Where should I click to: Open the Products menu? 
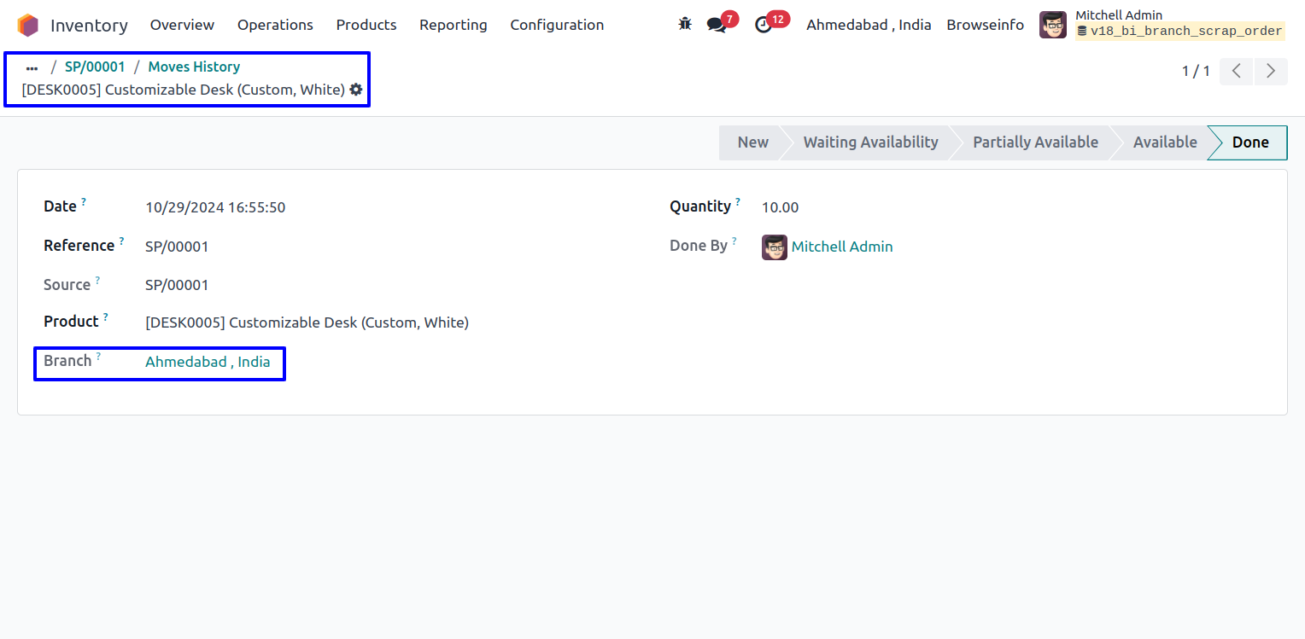point(366,25)
